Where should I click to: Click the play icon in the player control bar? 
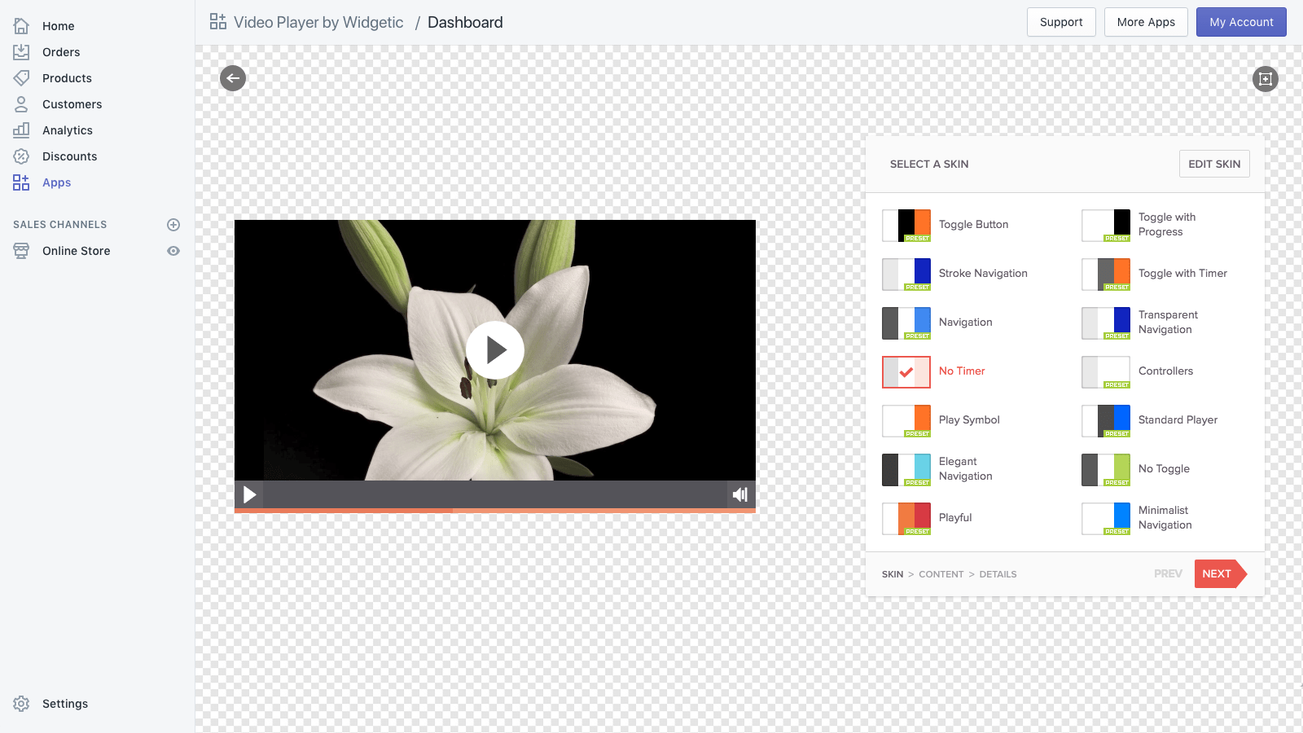coord(248,494)
